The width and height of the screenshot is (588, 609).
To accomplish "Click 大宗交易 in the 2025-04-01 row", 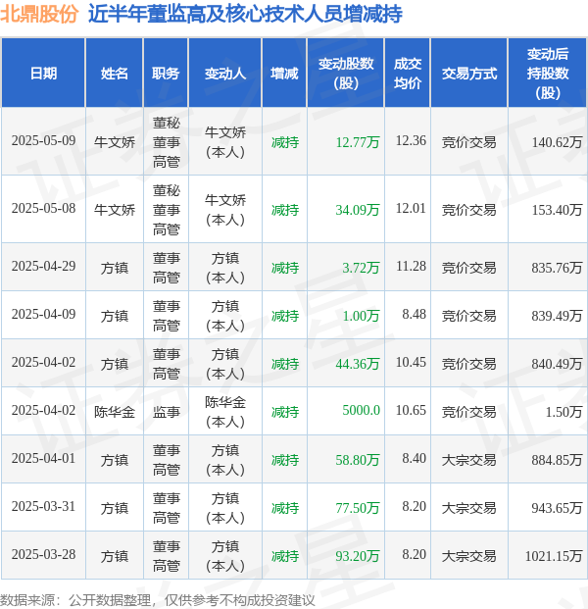I will point(468,460).
